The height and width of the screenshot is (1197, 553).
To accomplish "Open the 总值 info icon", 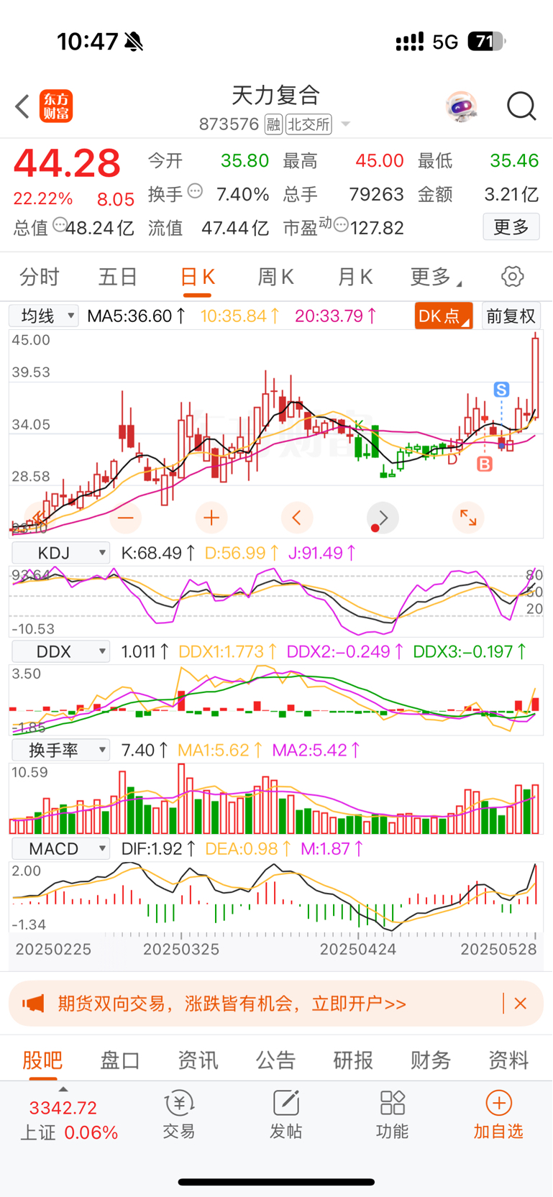I will click(x=60, y=225).
